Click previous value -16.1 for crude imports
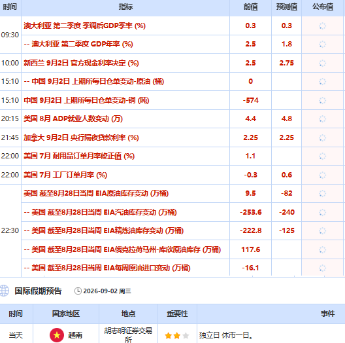This screenshot has height=343, width=345. (251, 268)
